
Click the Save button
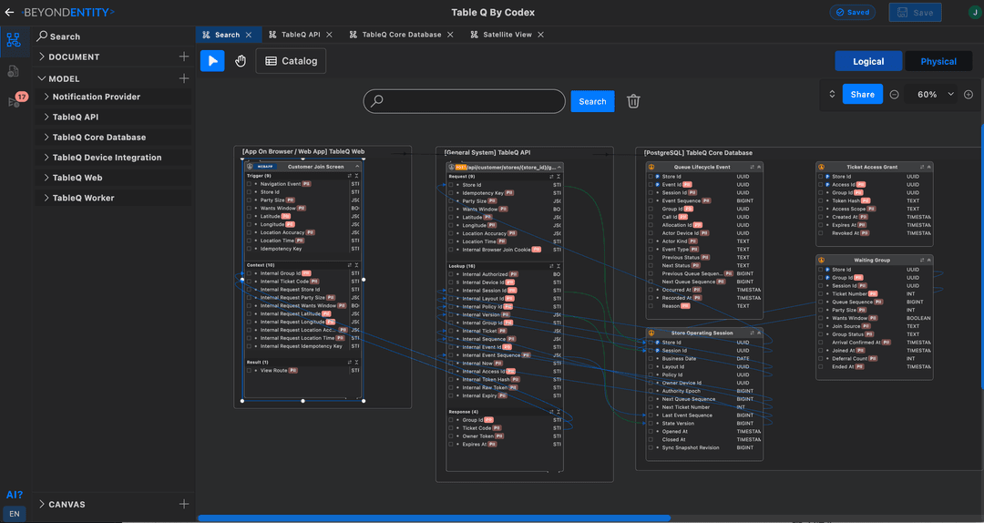click(915, 12)
